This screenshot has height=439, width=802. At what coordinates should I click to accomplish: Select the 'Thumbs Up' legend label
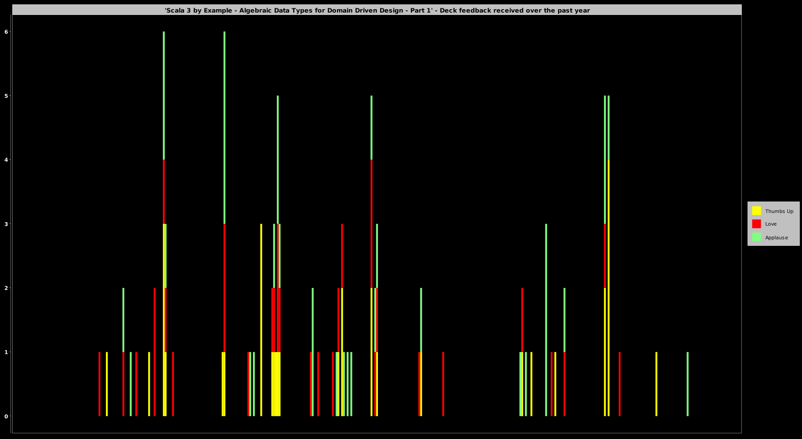pos(779,211)
